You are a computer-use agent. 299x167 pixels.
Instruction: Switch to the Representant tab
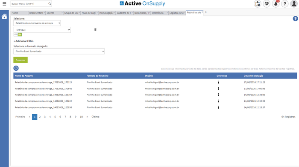coord(36,13)
